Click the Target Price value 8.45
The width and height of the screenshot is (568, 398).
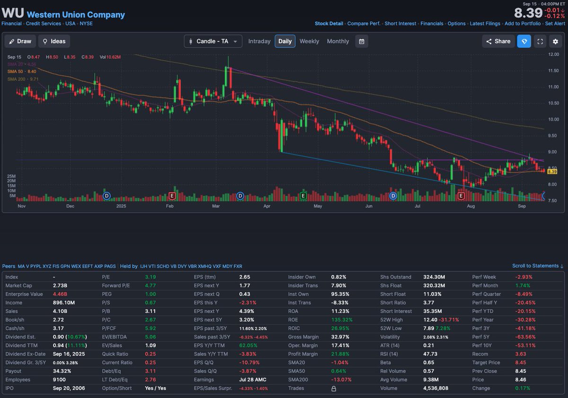(x=522, y=362)
